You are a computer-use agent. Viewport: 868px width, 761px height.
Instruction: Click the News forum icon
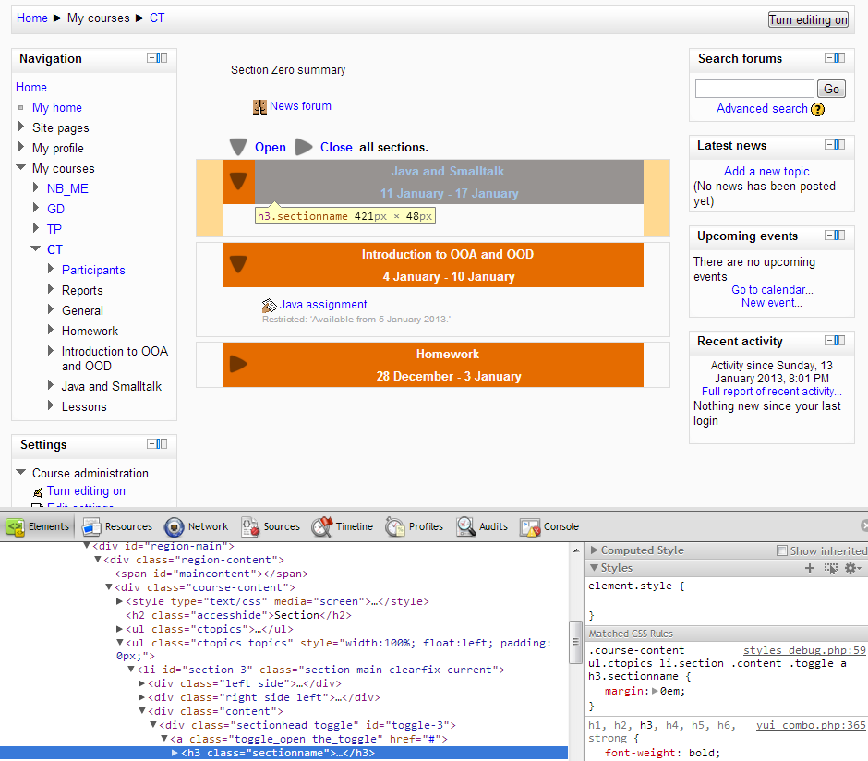[x=259, y=107]
